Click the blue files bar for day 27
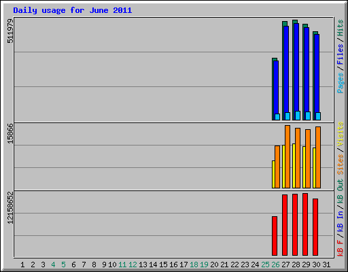Viewport: 348px width, 272px height. pyautogui.click(x=286, y=69)
